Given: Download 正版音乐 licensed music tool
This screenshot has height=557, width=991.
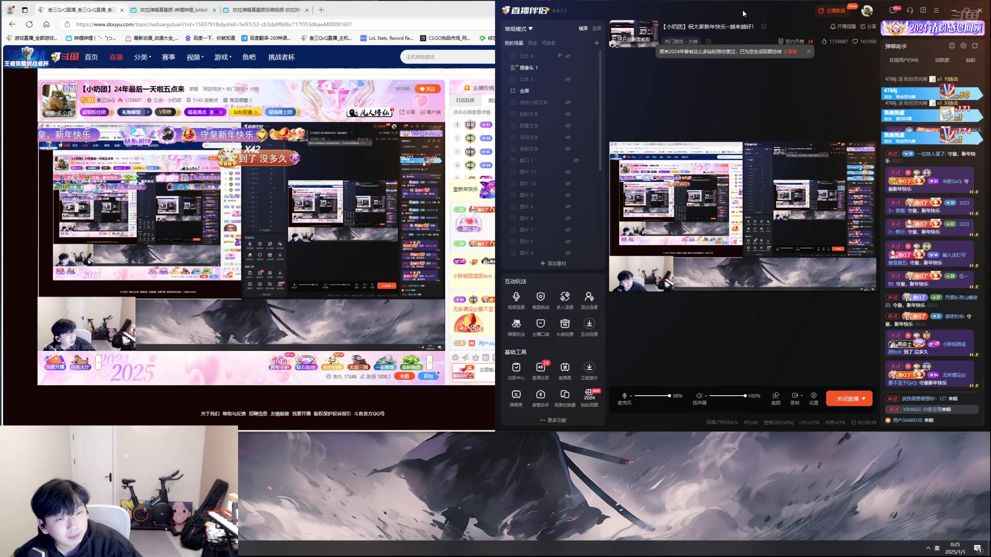Looking at the screenshot, I should (x=589, y=371).
